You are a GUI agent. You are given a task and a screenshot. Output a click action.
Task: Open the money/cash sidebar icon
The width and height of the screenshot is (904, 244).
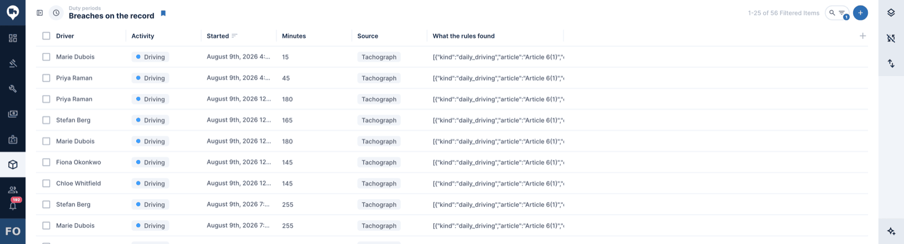coord(12,114)
